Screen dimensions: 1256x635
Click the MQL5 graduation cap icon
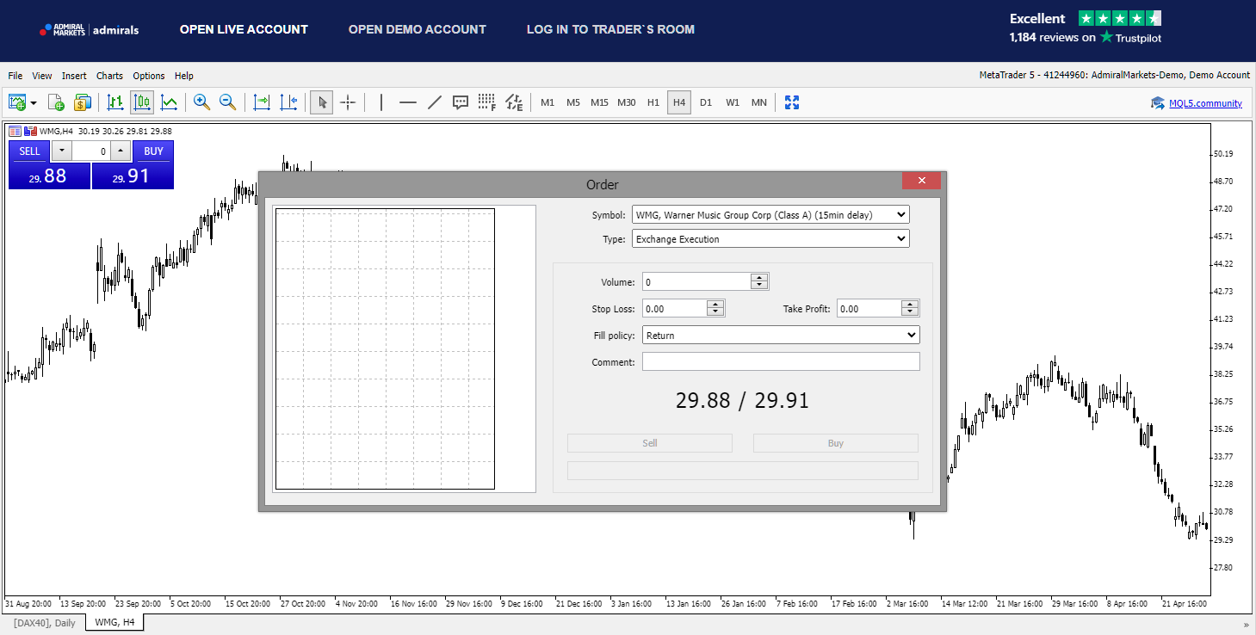1158,103
